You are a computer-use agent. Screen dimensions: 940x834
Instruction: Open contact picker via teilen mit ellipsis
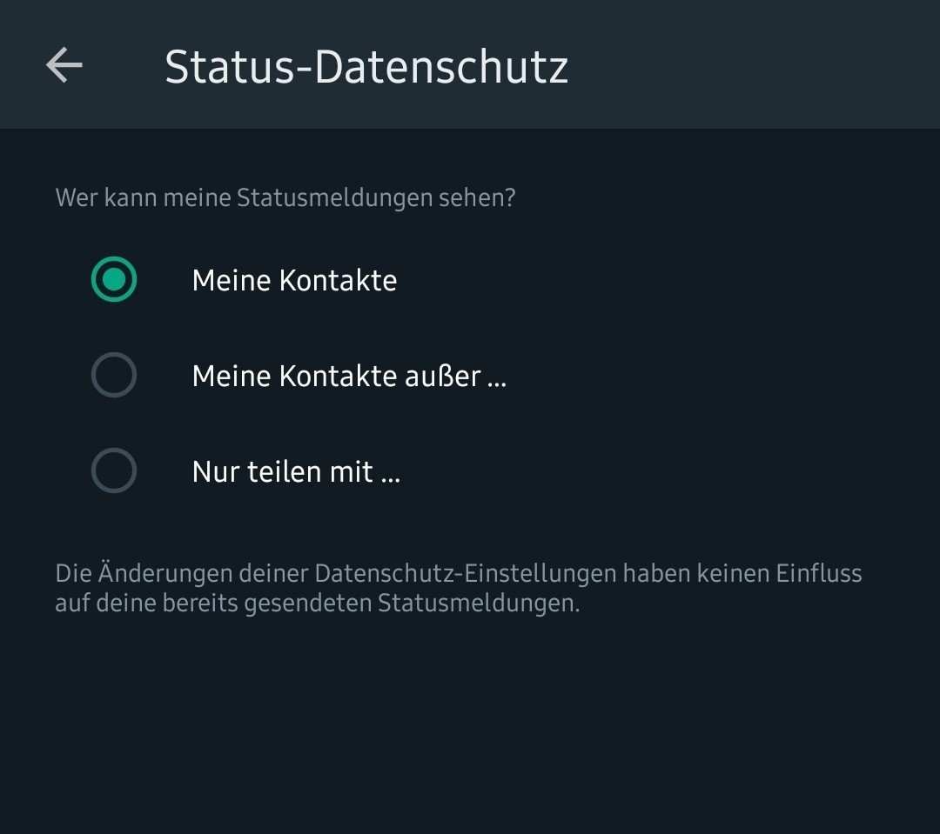[391, 477]
